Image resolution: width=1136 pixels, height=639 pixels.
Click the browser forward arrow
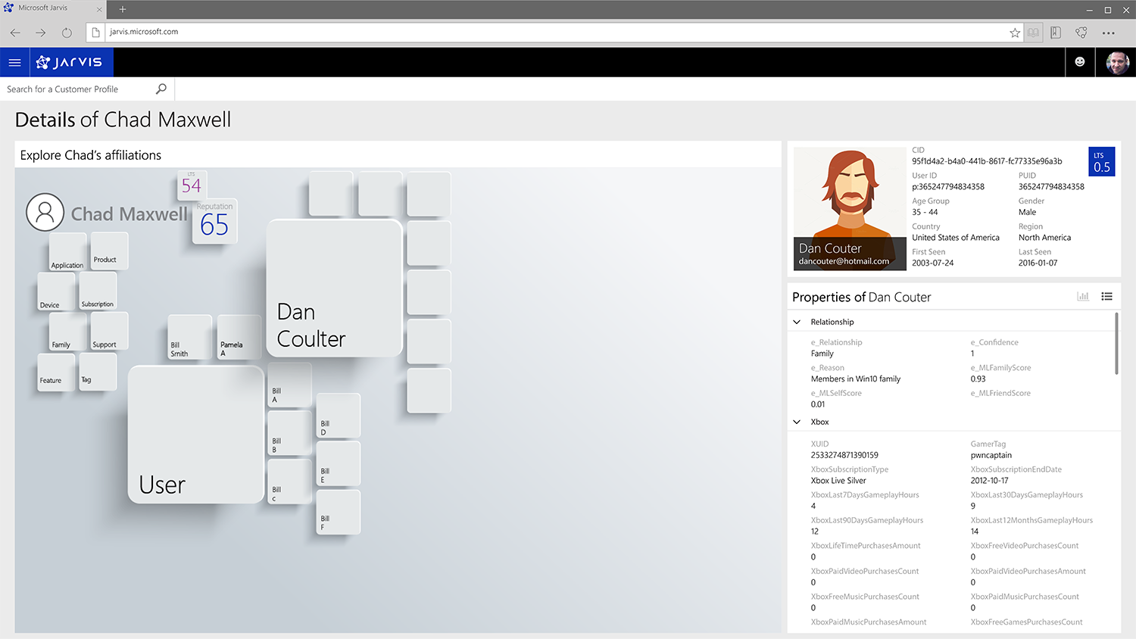coord(41,33)
